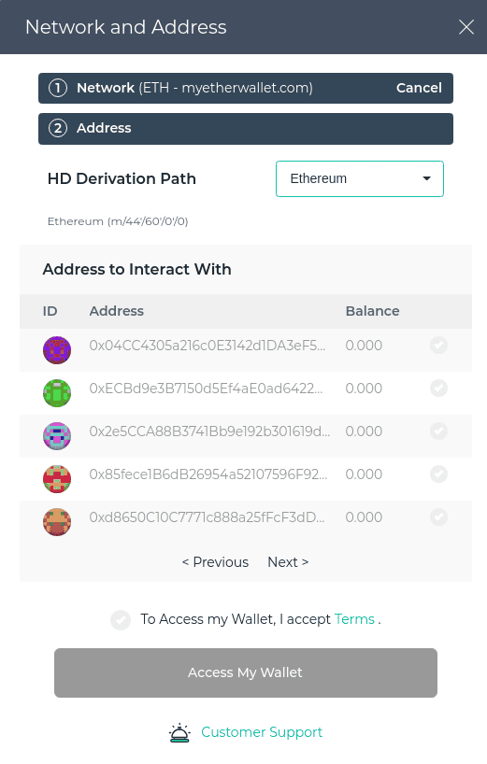The width and height of the screenshot is (487, 764).
Task: Select the checkmark for address 0x2e5CCA88B374
Action: (438, 432)
